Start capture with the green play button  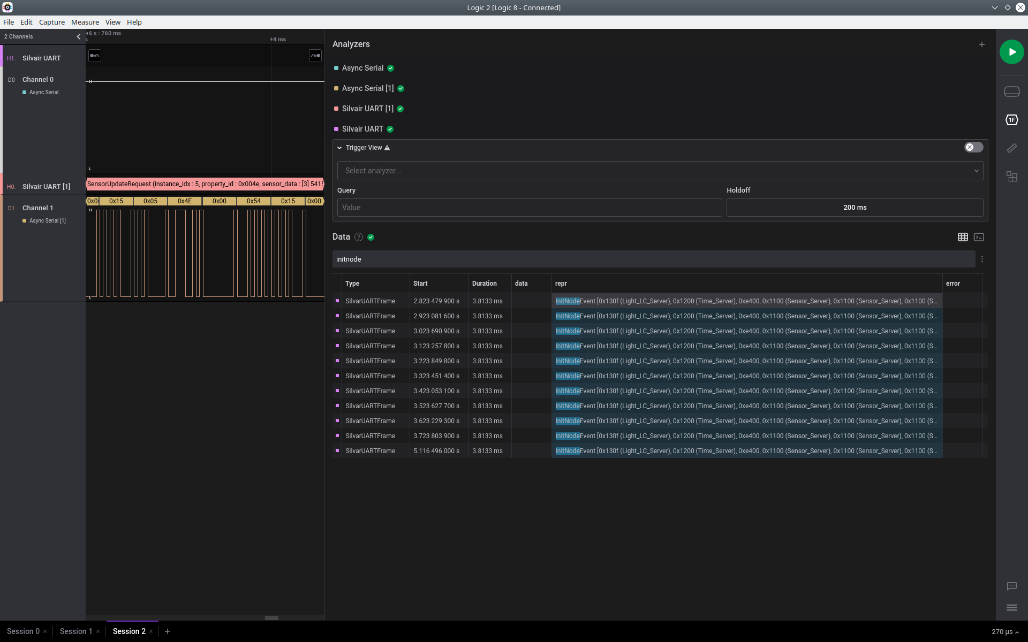coord(1011,52)
